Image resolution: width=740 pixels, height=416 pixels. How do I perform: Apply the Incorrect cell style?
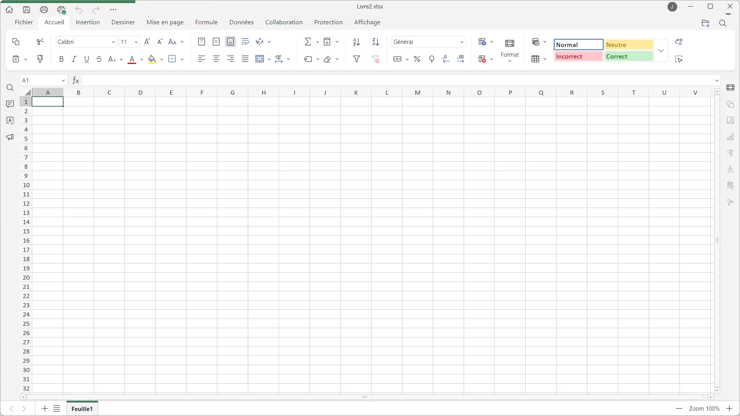point(578,57)
